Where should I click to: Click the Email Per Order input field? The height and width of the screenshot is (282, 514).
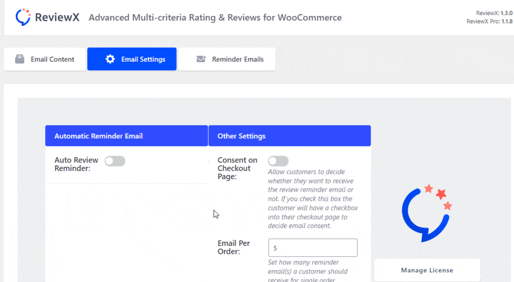point(313,247)
